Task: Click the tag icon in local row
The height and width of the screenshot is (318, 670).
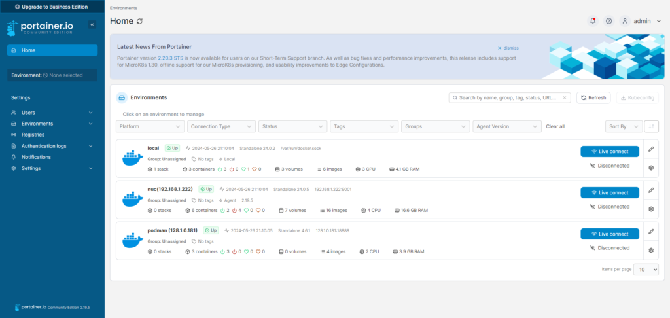Action: pos(194,159)
